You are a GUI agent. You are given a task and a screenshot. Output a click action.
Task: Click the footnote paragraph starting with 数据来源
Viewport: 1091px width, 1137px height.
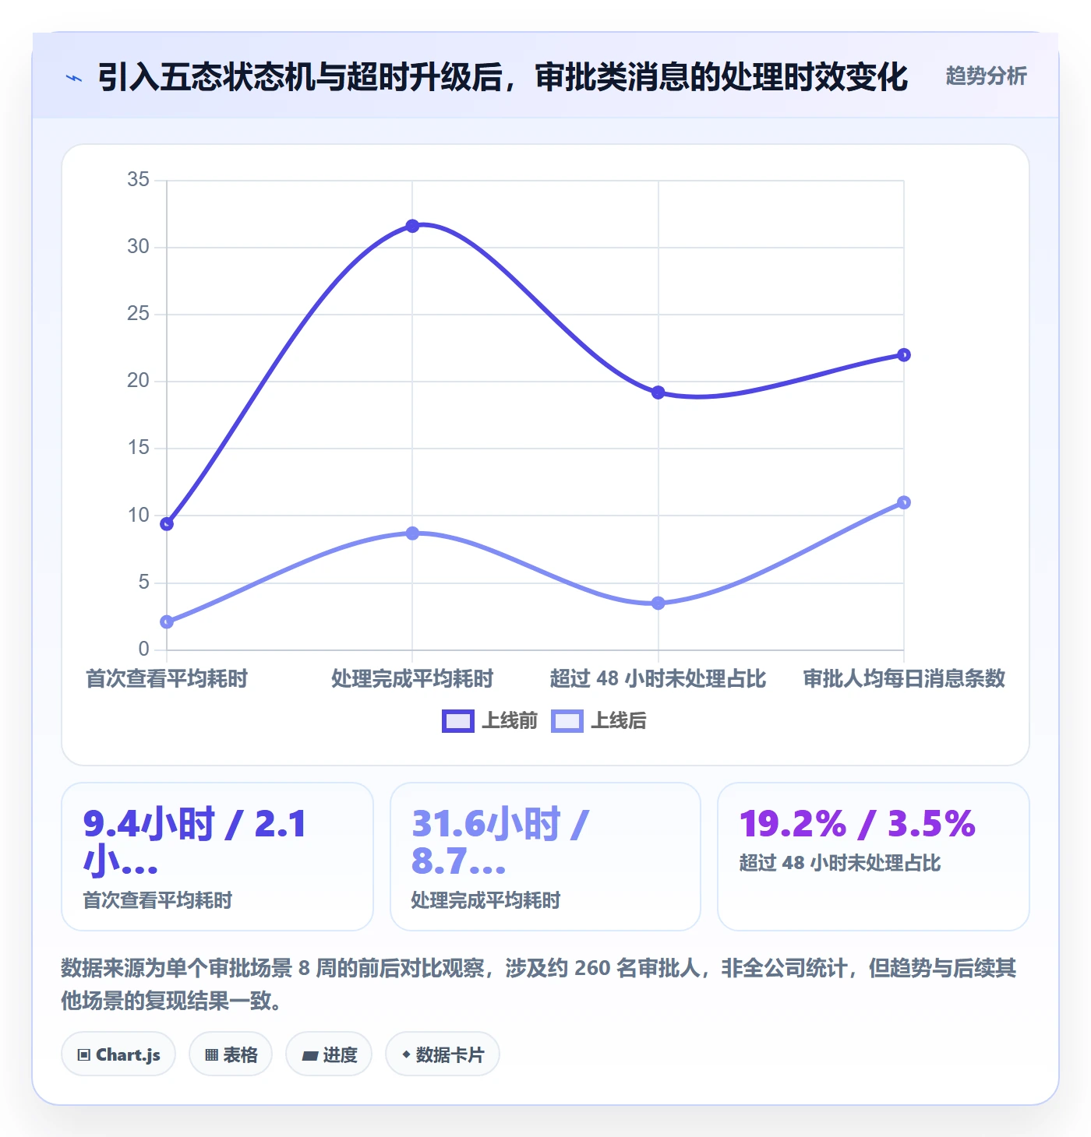[538, 984]
